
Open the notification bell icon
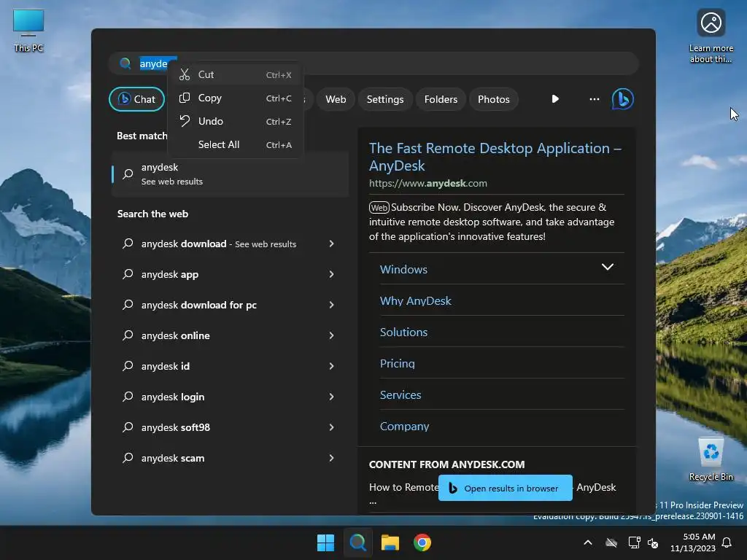[x=727, y=542]
